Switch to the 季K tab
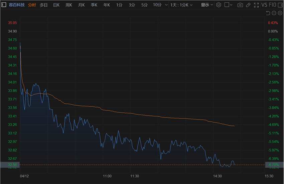 pos(94,5)
